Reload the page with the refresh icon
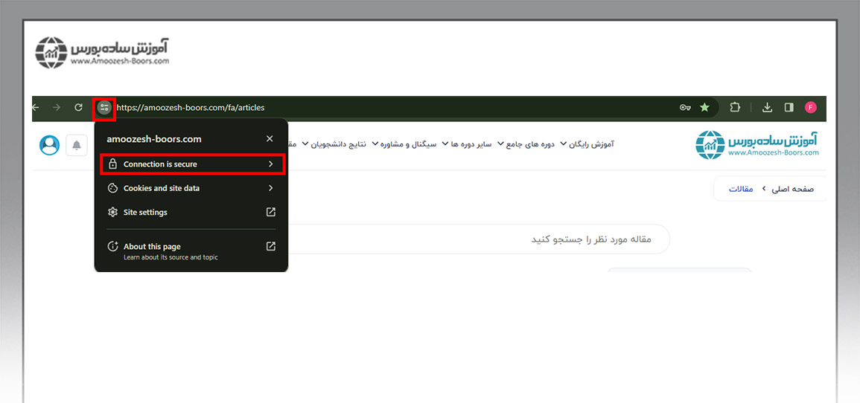 tap(78, 108)
